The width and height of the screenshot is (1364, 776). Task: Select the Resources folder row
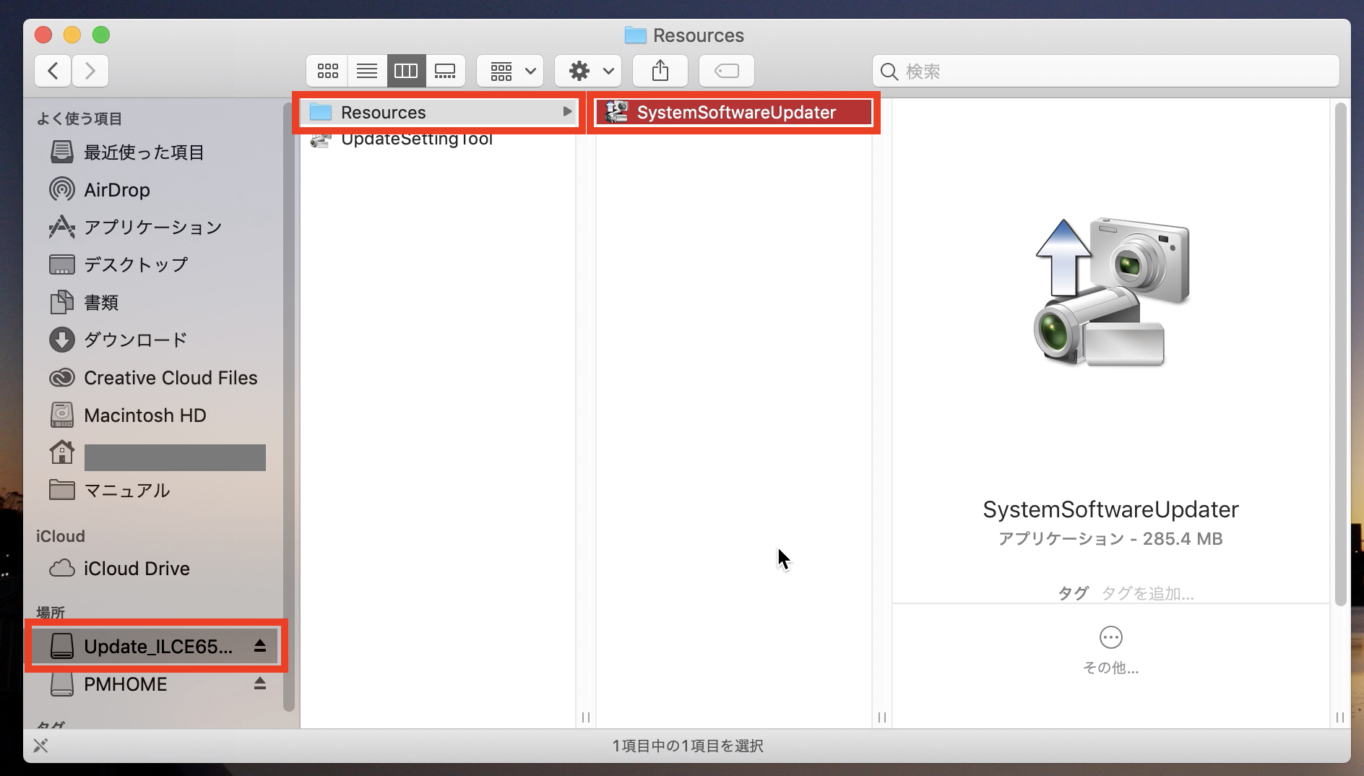click(439, 113)
